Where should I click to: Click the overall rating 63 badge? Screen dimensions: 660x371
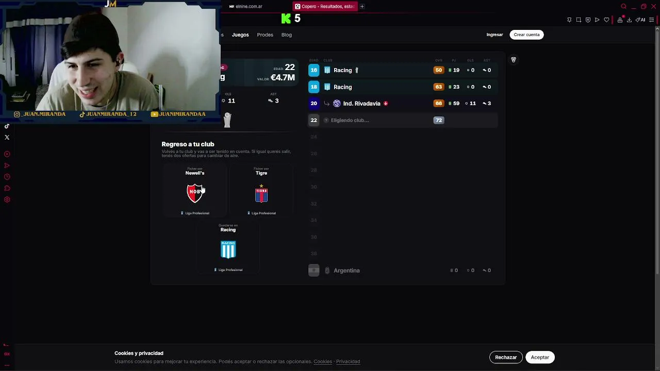[439, 87]
